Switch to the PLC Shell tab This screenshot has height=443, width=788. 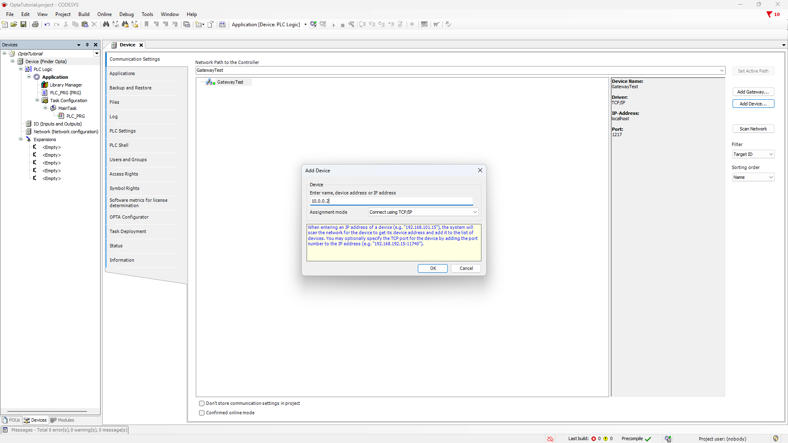click(119, 145)
